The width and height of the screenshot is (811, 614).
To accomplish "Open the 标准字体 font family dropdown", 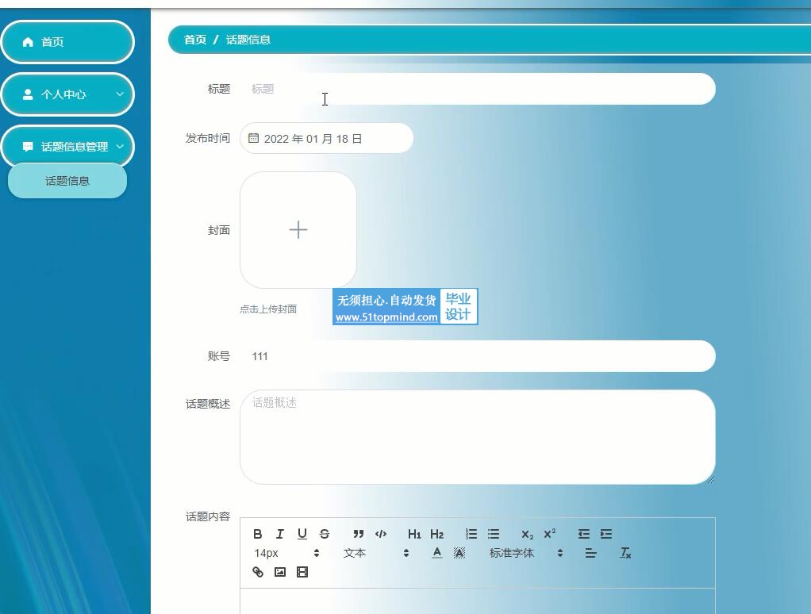I will [526, 553].
